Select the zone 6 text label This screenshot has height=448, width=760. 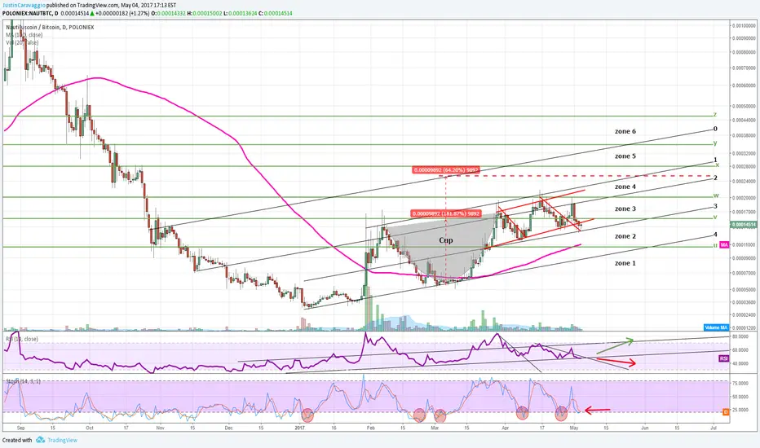click(x=625, y=131)
